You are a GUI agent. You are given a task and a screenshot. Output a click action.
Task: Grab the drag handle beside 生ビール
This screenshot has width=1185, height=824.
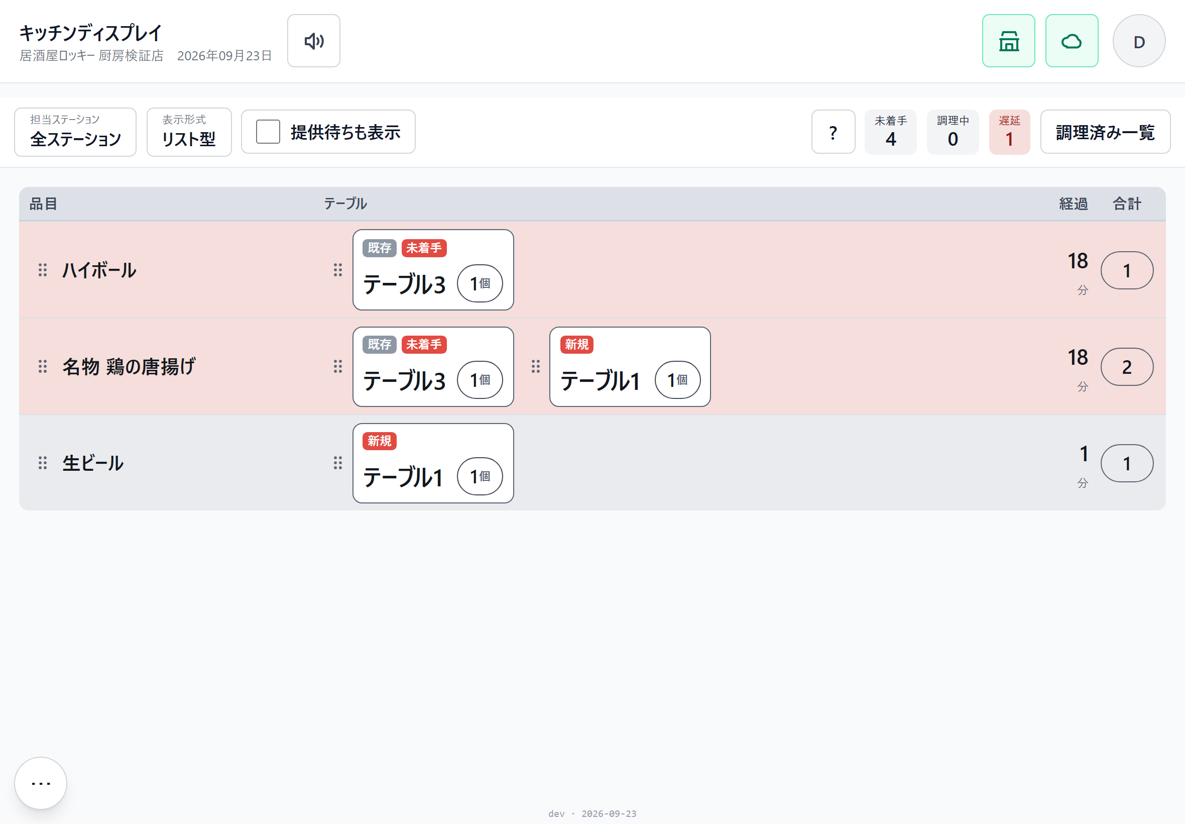click(43, 463)
